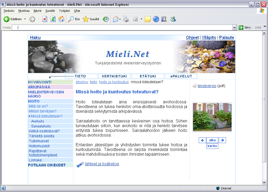Open the Ohje menu
The height and width of the screenshot is (192, 268).
coord(77,11)
